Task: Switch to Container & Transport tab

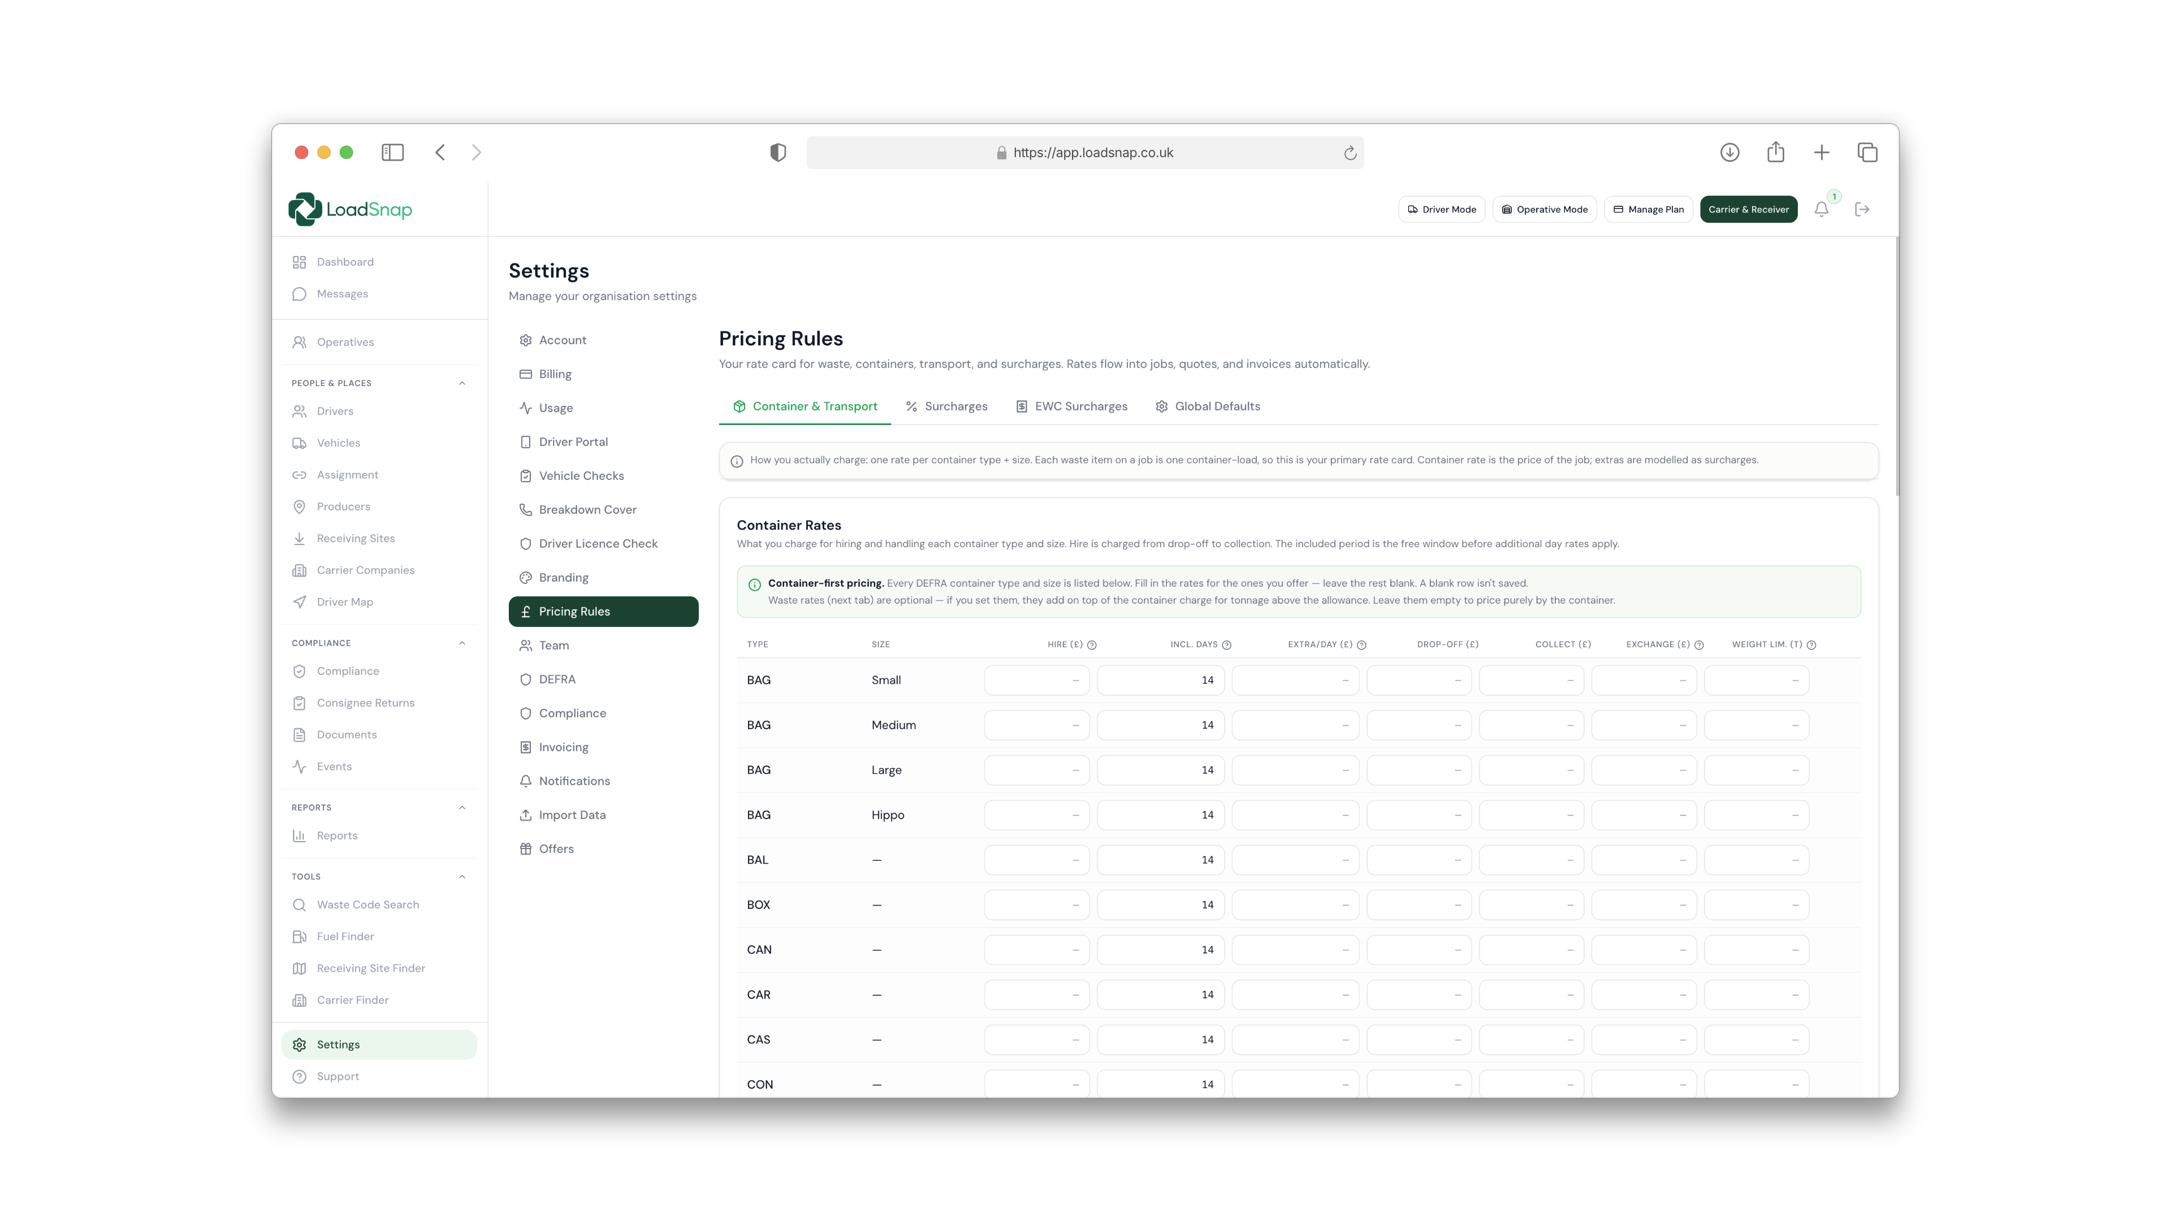Action: pyautogui.click(x=805, y=406)
